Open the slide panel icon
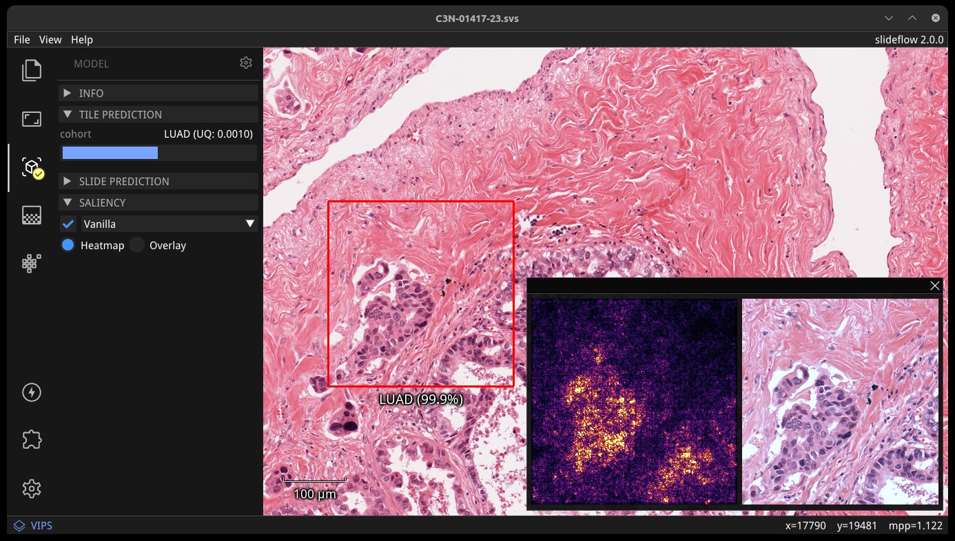 [32, 119]
